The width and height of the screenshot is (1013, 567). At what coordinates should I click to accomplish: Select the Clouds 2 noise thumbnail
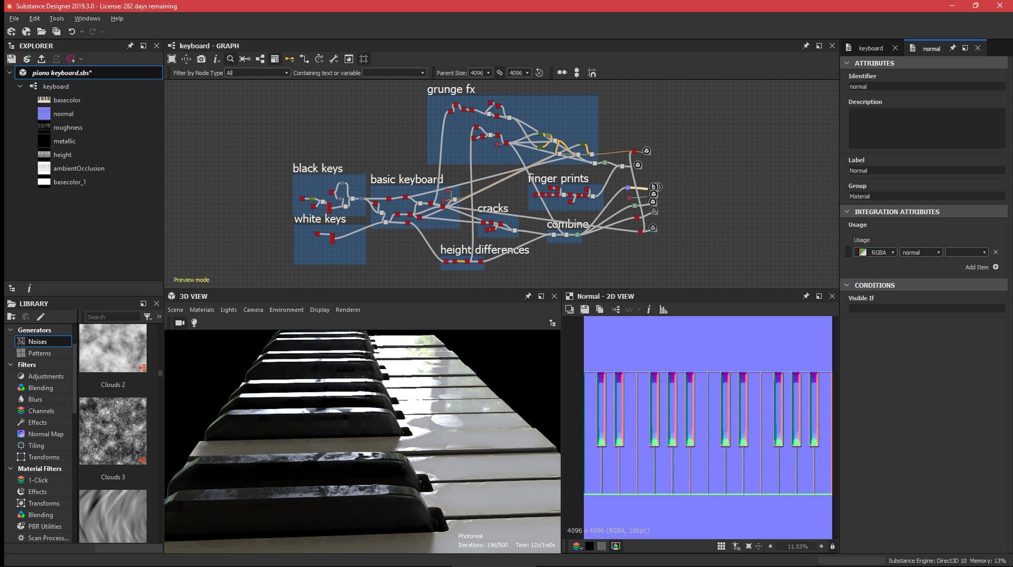(x=113, y=348)
